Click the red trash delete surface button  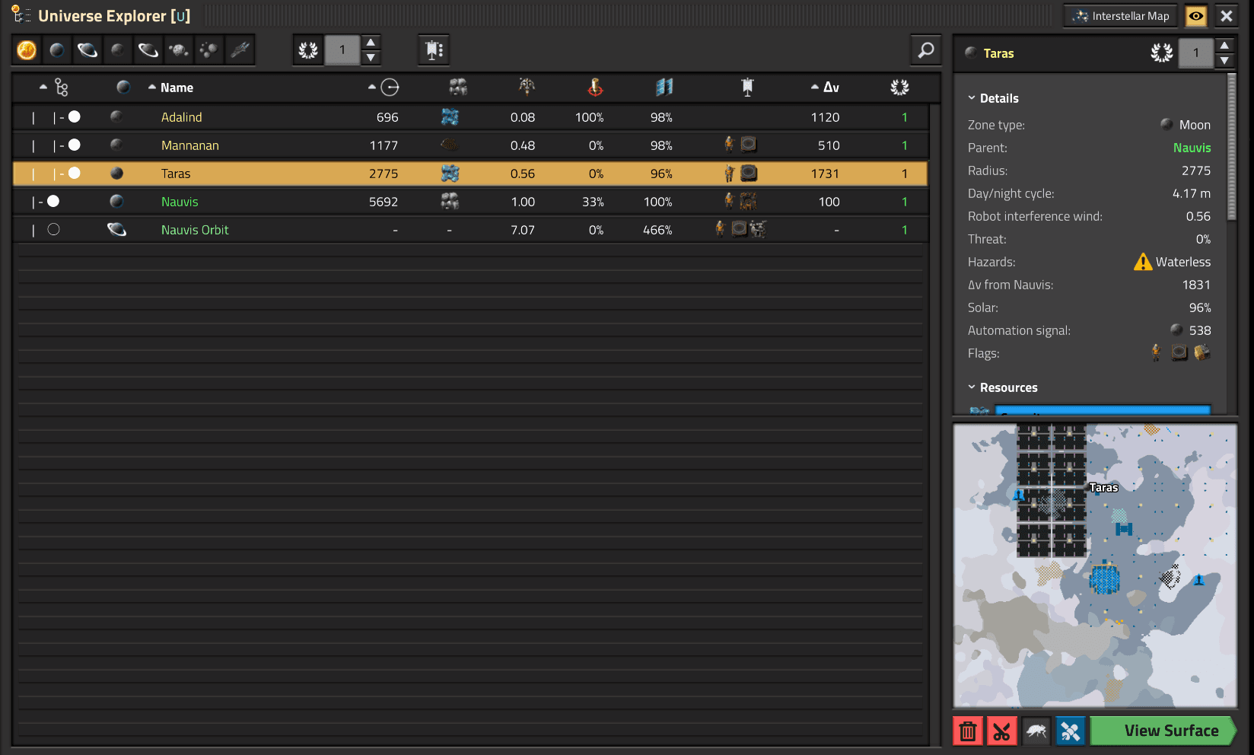tap(967, 731)
